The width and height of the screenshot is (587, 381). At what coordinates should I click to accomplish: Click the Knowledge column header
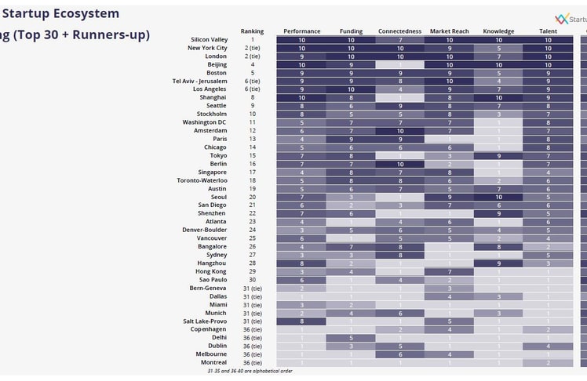point(498,31)
